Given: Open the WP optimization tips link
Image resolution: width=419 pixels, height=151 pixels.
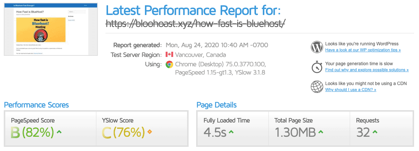Looking at the screenshot, I should click(363, 50).
